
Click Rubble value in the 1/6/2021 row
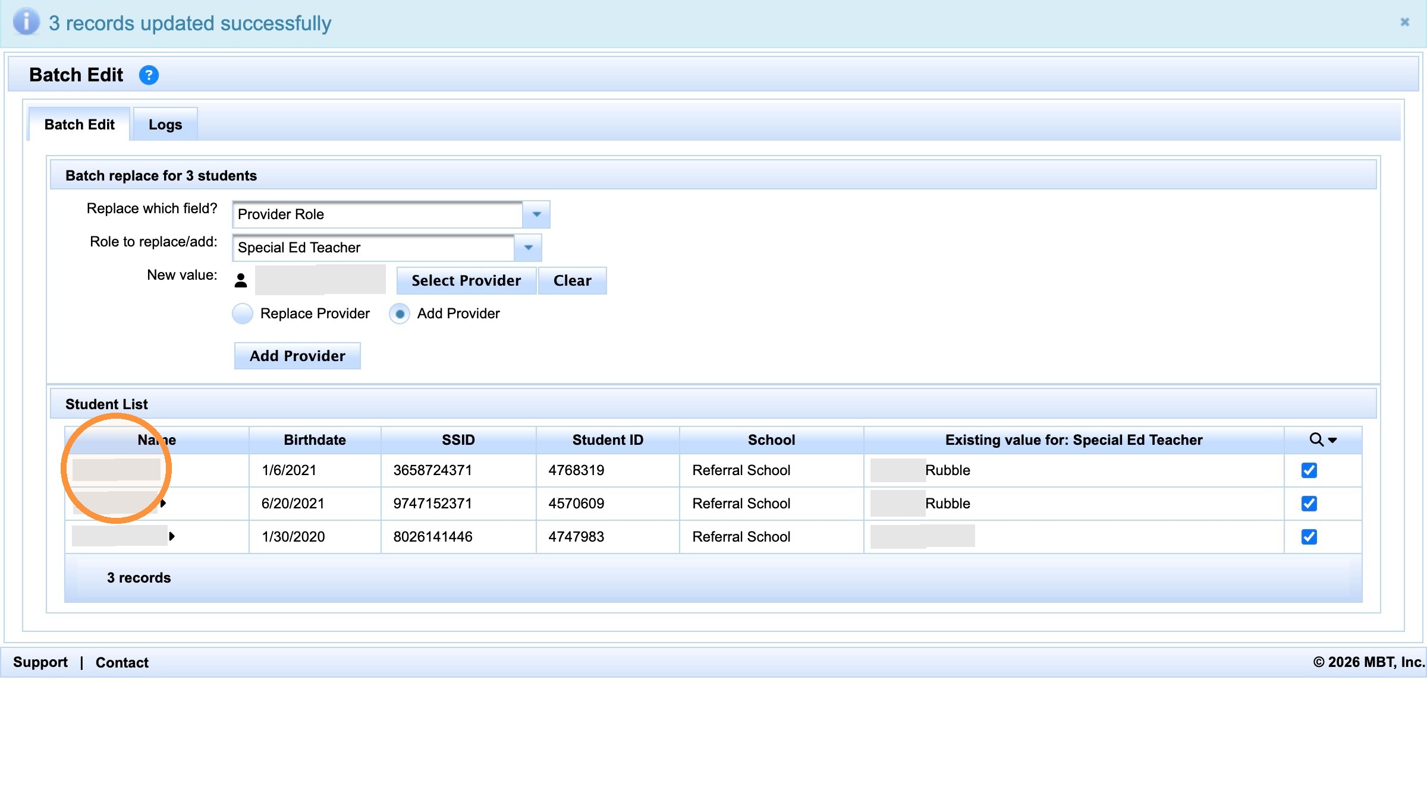tap(948, 470)
